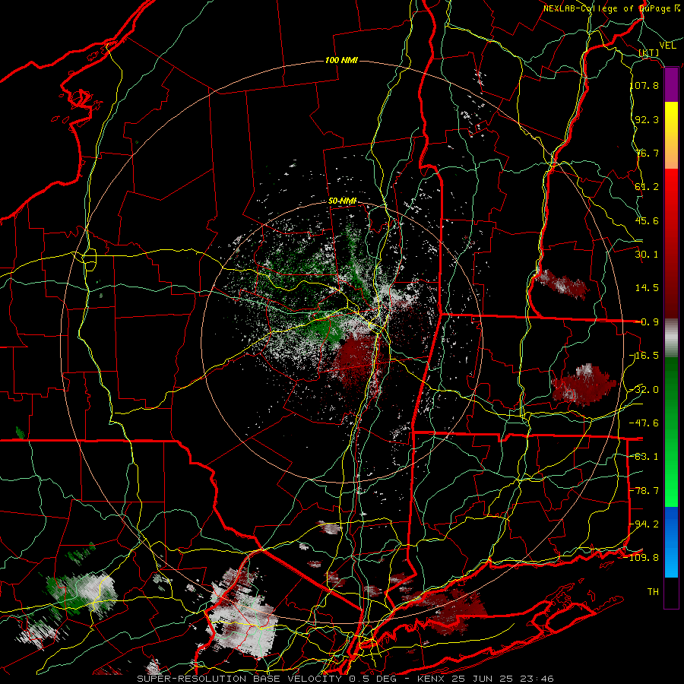Viewport: 684px width, 684px height.
Task: Select the 76.7 scale value
Action: (x=647, y=153)
